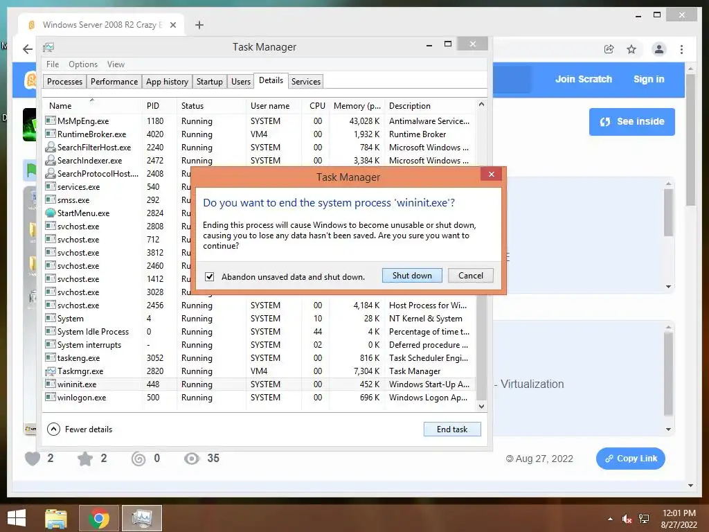
Task: Select Task Manager taskbar icon
Action: (142, 518)
